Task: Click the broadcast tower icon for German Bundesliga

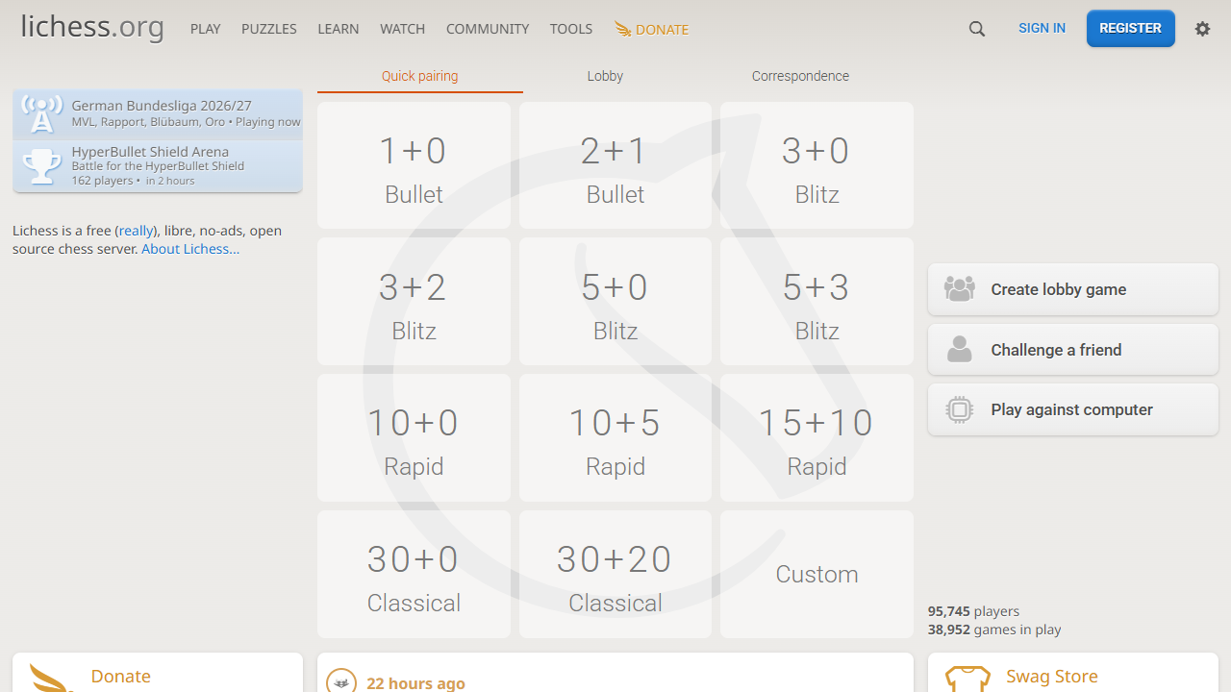Action: tap(41, 114)
